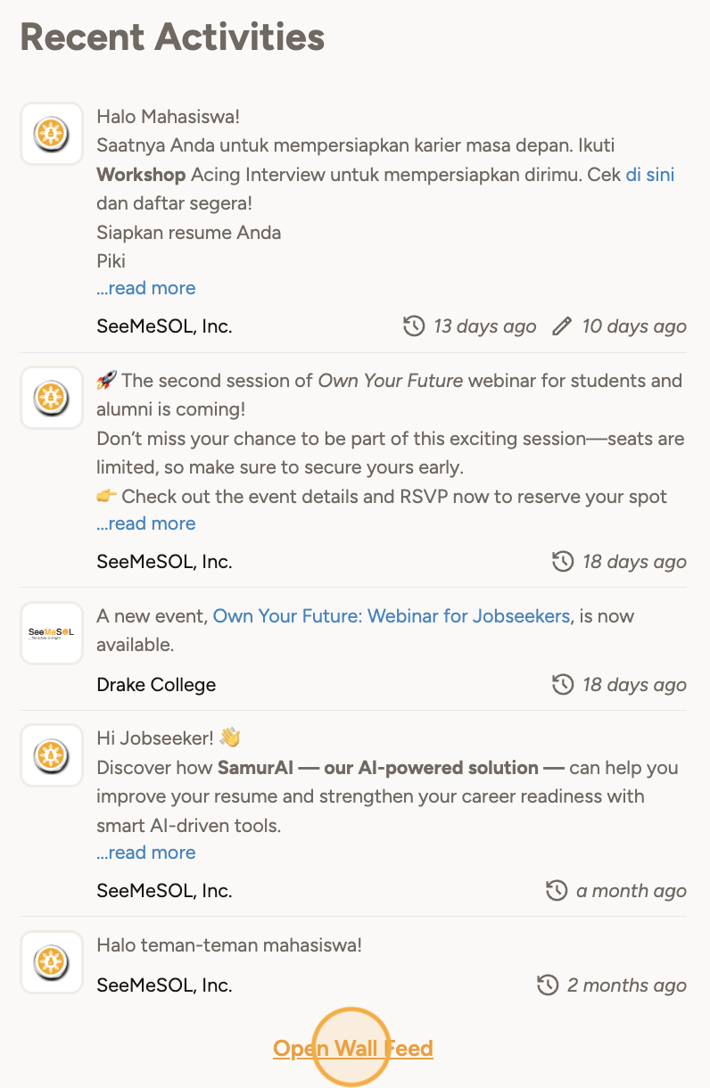
Task: Expand read more on SamurAI post
Action: pyautogui.click(x=146, y=853)
